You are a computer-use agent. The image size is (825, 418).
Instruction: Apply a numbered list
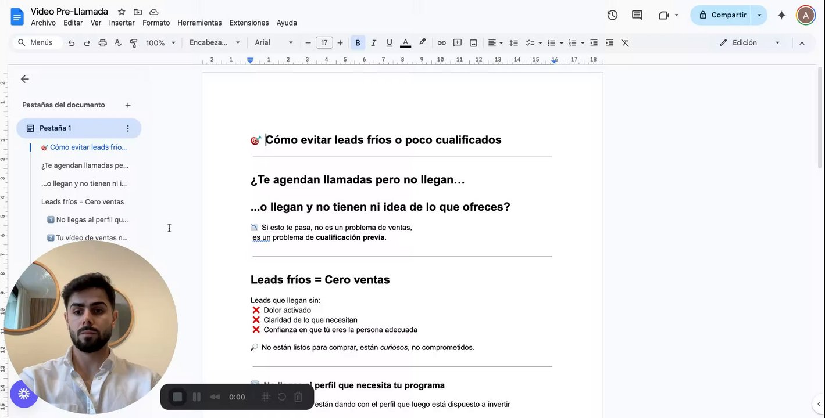click(573, 43)
